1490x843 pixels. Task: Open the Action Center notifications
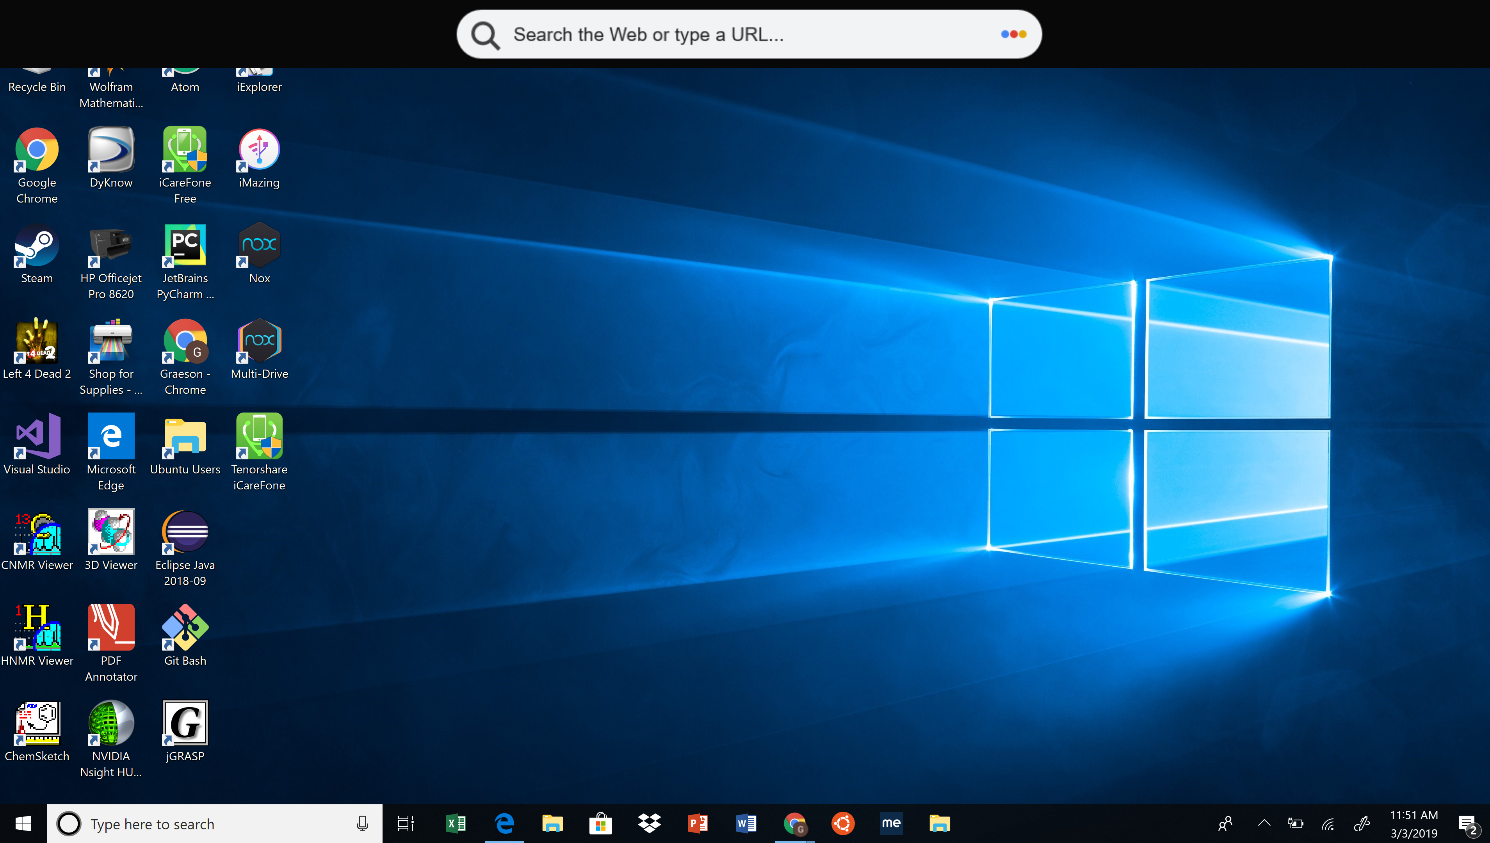[1468, 825]
